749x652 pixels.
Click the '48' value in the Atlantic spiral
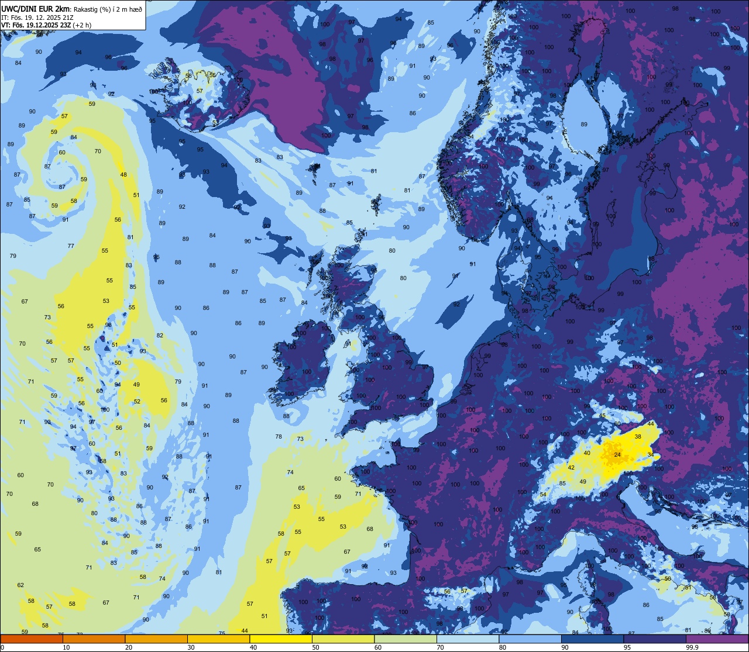point(123,174)
